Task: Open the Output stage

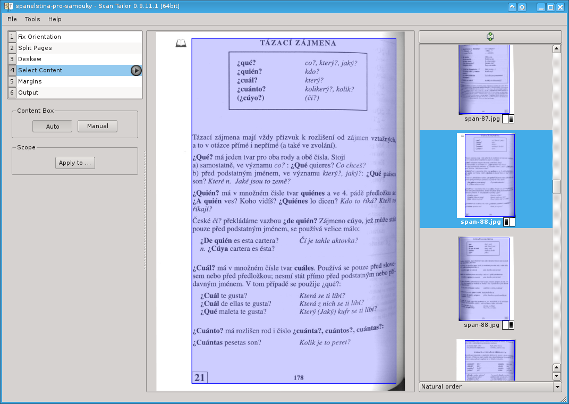Action: pos(75,93)
